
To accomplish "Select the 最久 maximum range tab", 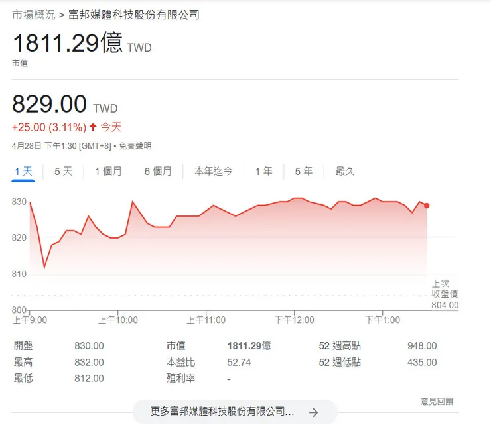I will 345,171.
